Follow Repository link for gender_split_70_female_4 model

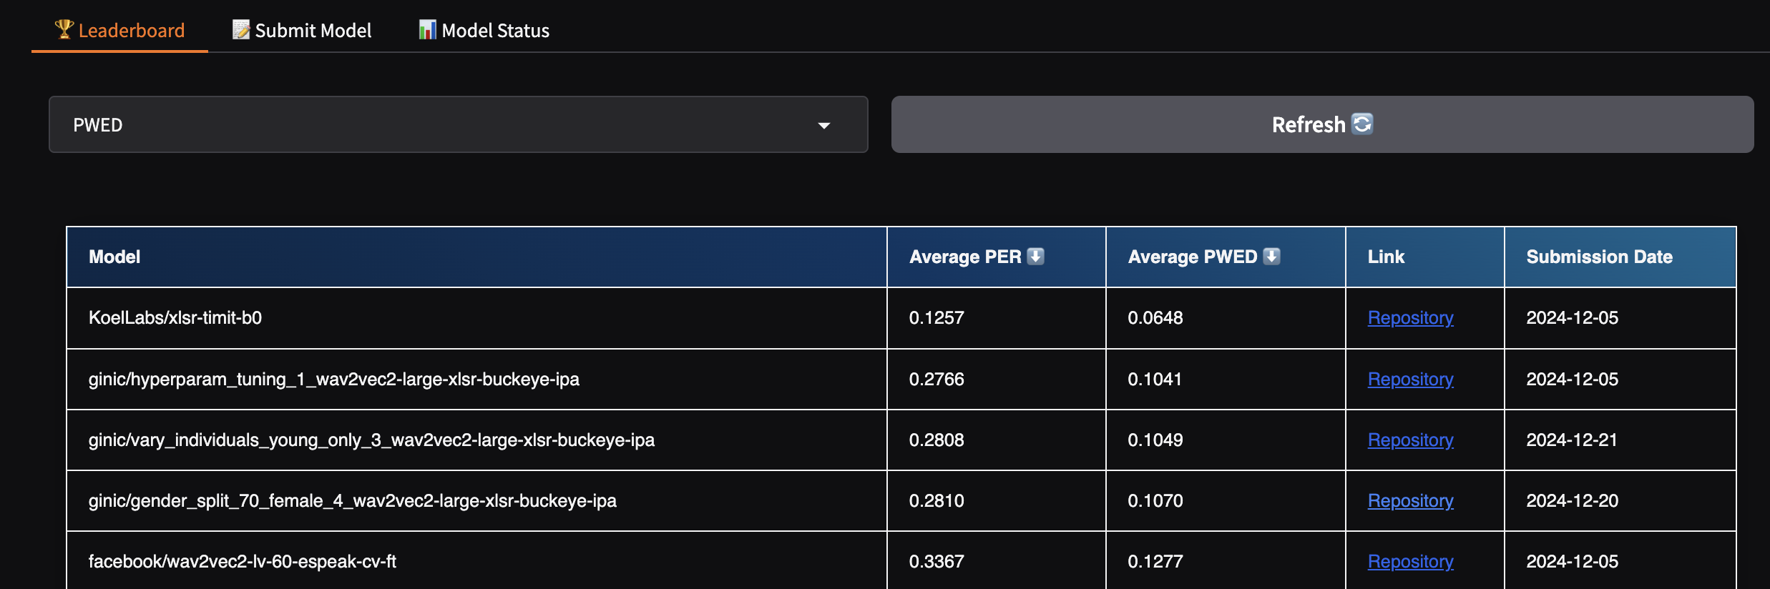coord(1410,500)
